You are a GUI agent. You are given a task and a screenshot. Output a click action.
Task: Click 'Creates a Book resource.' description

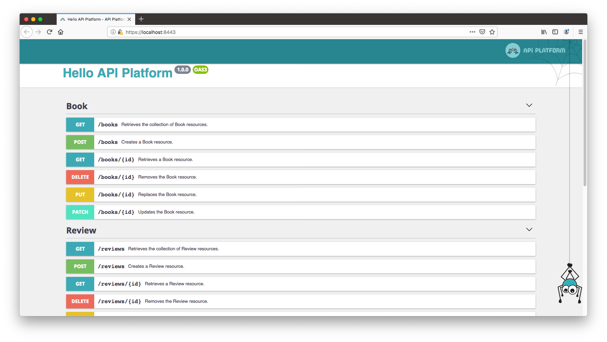(147, 142)
